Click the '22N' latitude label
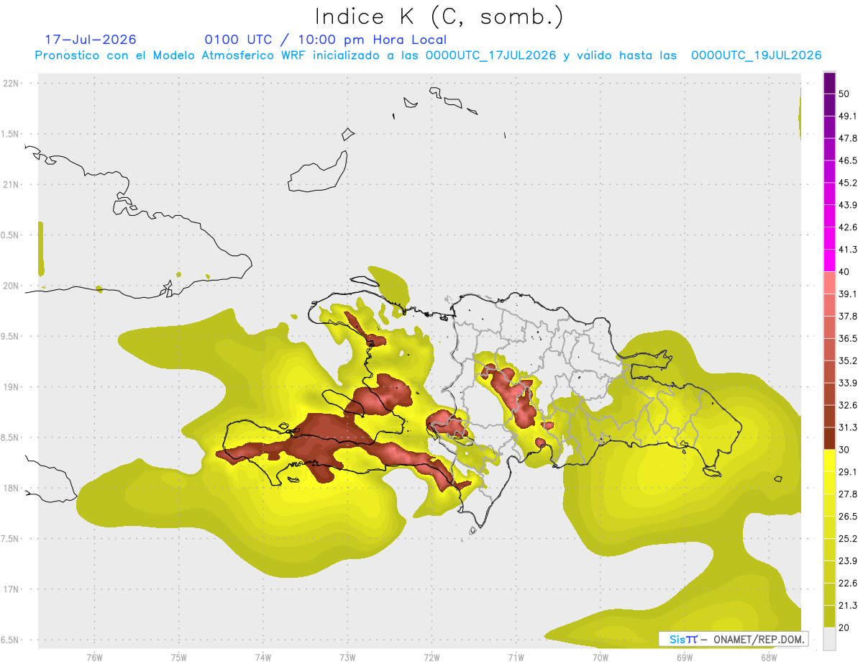The width and height of the screenshot is (863, 667). pyautogui.click(x=11, y=83)
